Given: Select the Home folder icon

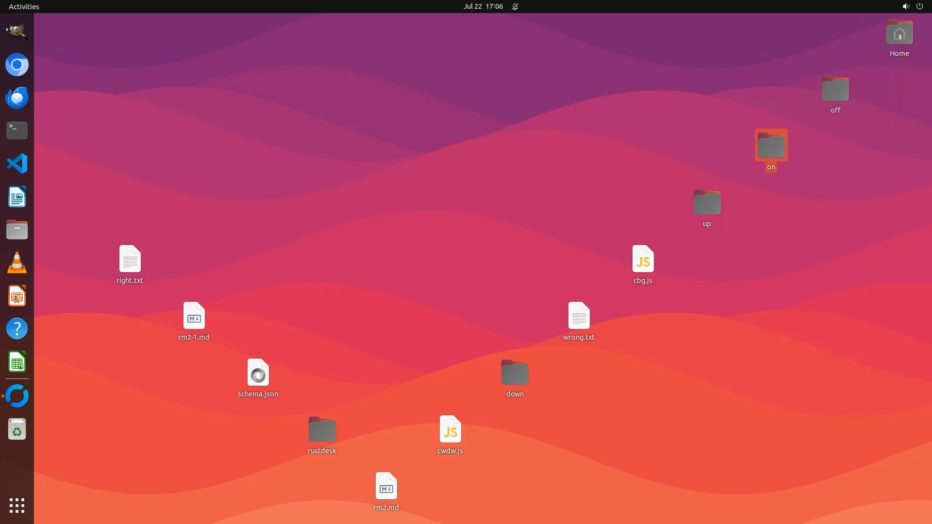Looking at the screenshot, I should (899, 33).
